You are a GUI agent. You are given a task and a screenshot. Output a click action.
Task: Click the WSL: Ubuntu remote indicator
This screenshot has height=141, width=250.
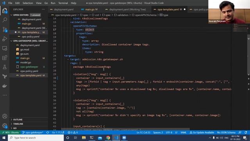click(11, 132)
